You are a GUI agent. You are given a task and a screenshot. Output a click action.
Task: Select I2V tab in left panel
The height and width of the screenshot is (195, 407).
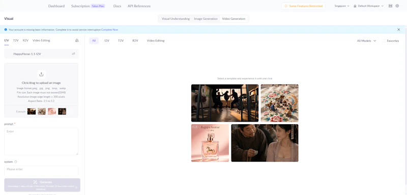coord(7,41)
